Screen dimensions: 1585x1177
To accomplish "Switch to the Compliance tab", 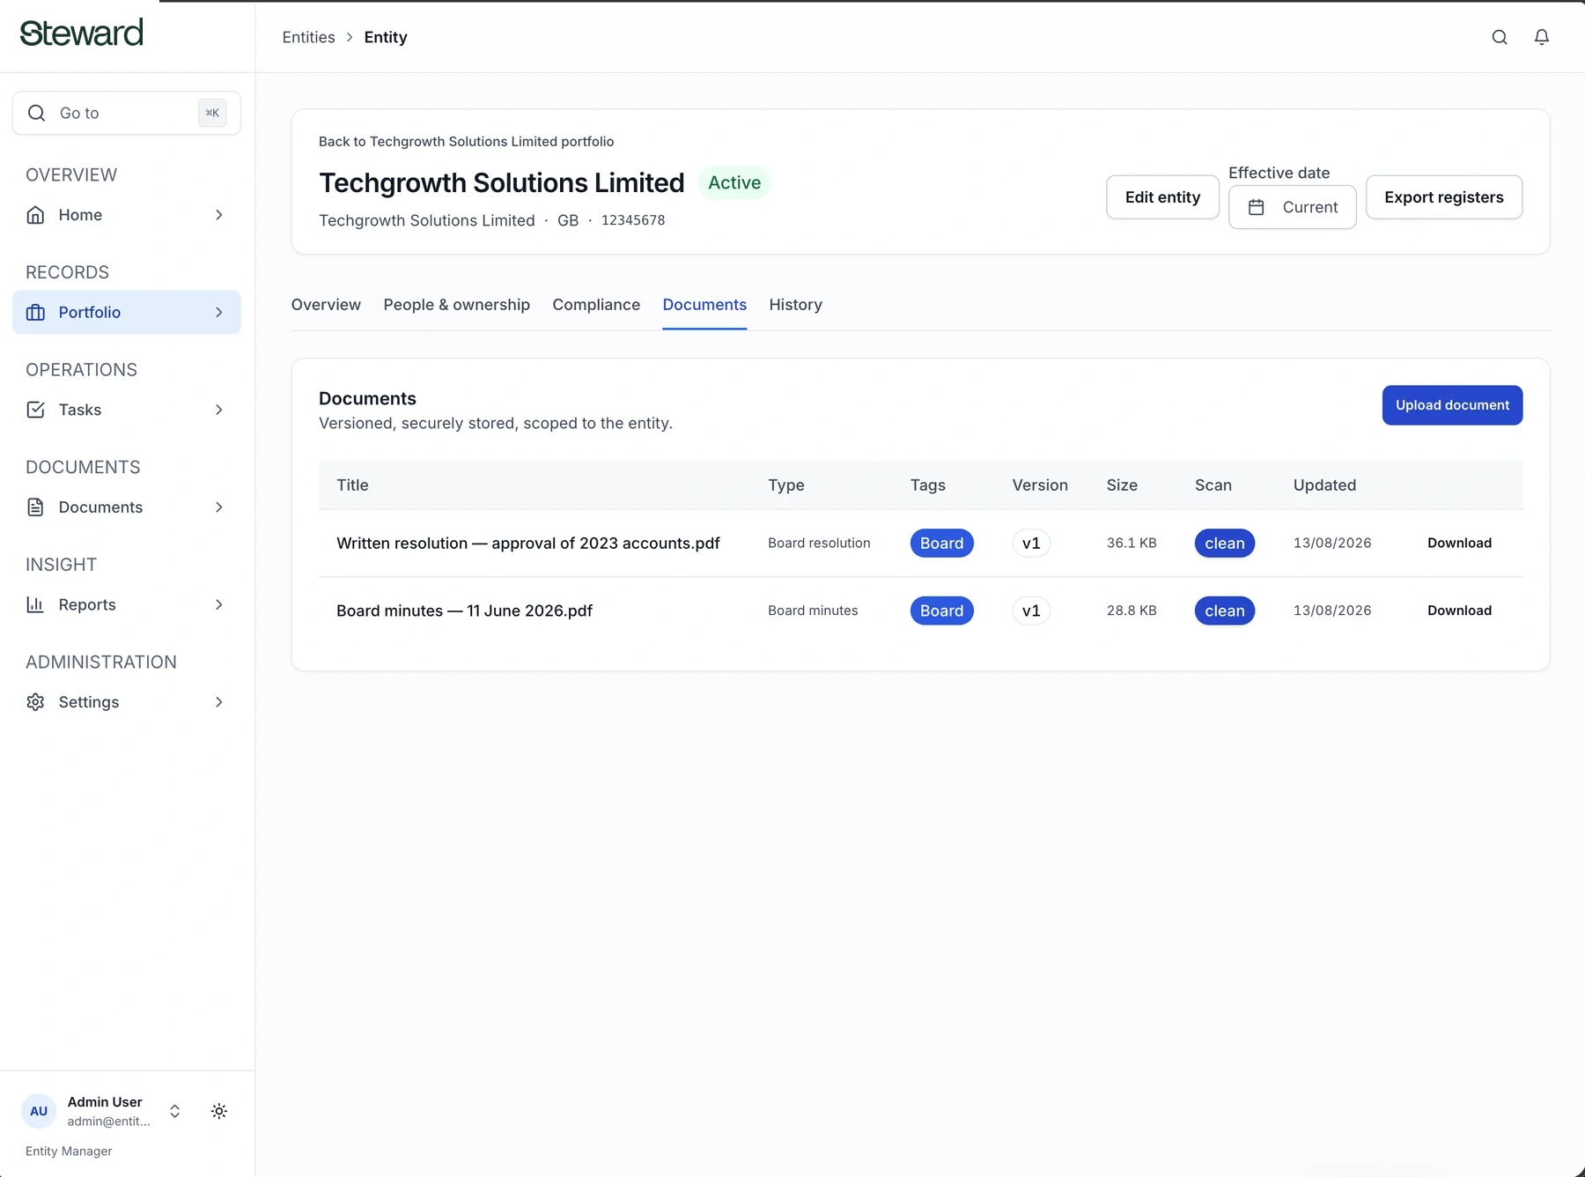I will click(596, 305).
